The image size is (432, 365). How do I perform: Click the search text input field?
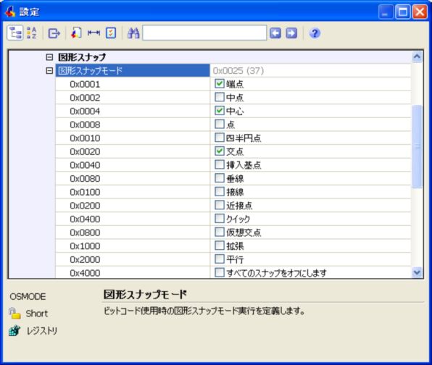[204, 33]
